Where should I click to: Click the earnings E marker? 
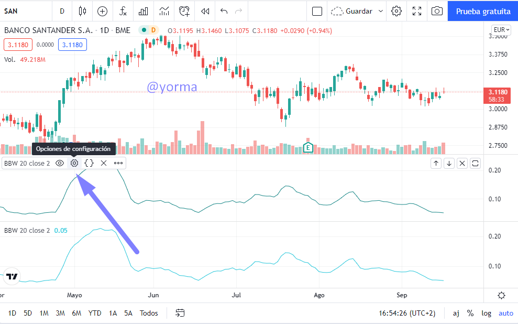308,147
